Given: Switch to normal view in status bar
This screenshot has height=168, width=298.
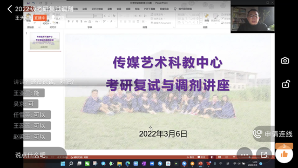Looking at the screenshot, I should (212, 157).
